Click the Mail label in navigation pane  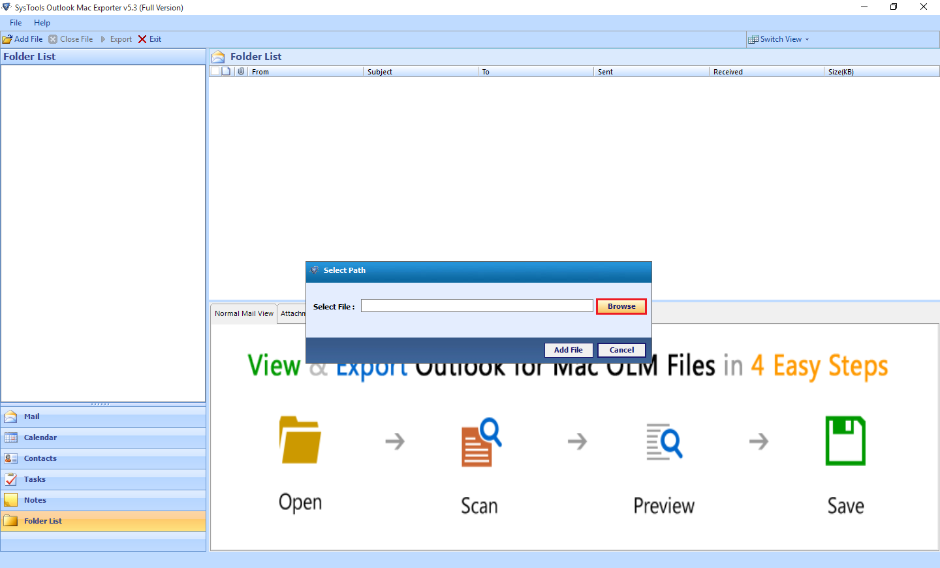coord(32,417)
